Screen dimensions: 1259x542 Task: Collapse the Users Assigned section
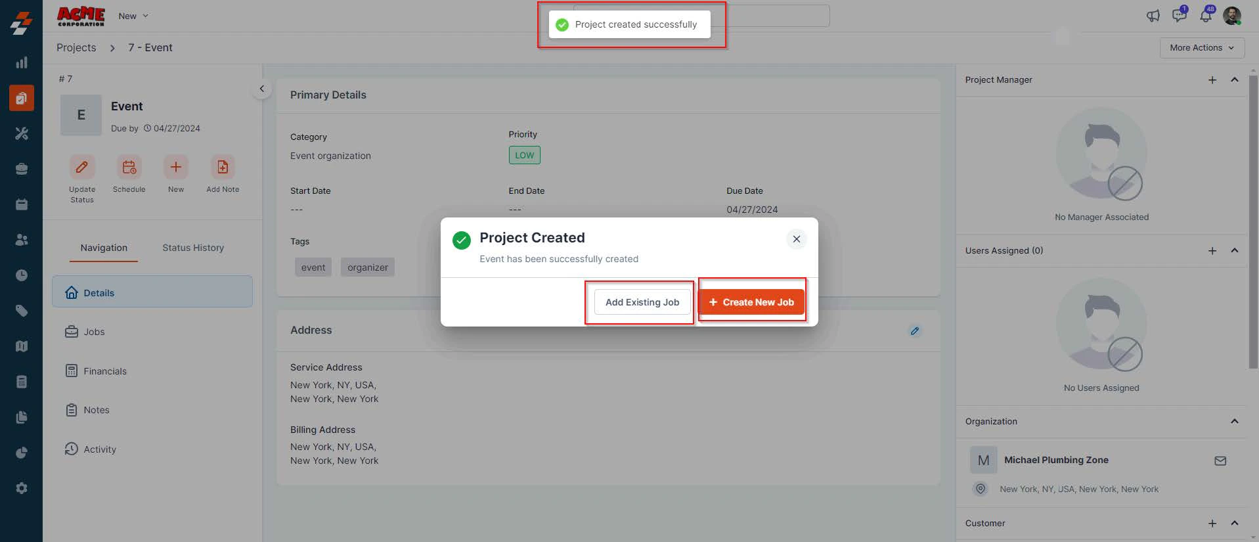coord(1235,250)
